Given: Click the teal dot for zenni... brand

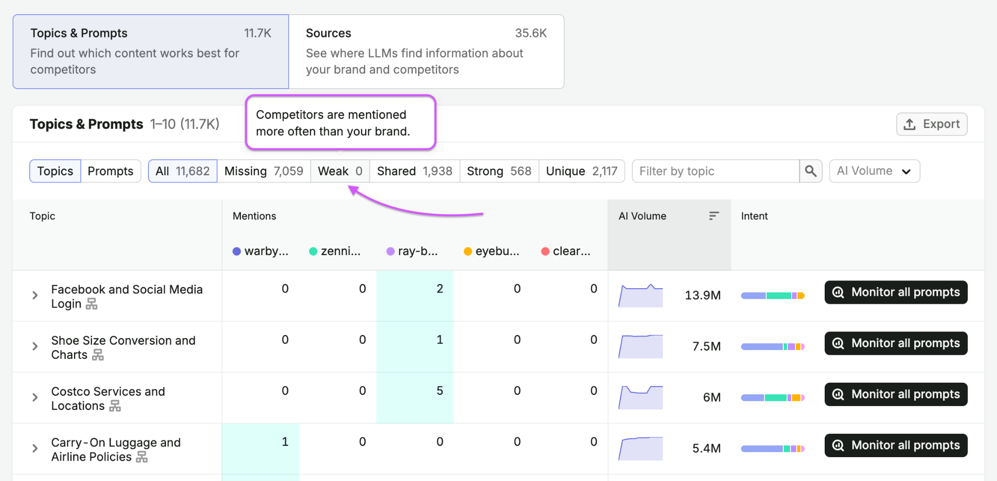Looking at the screenshot, I should click(314, 251).
